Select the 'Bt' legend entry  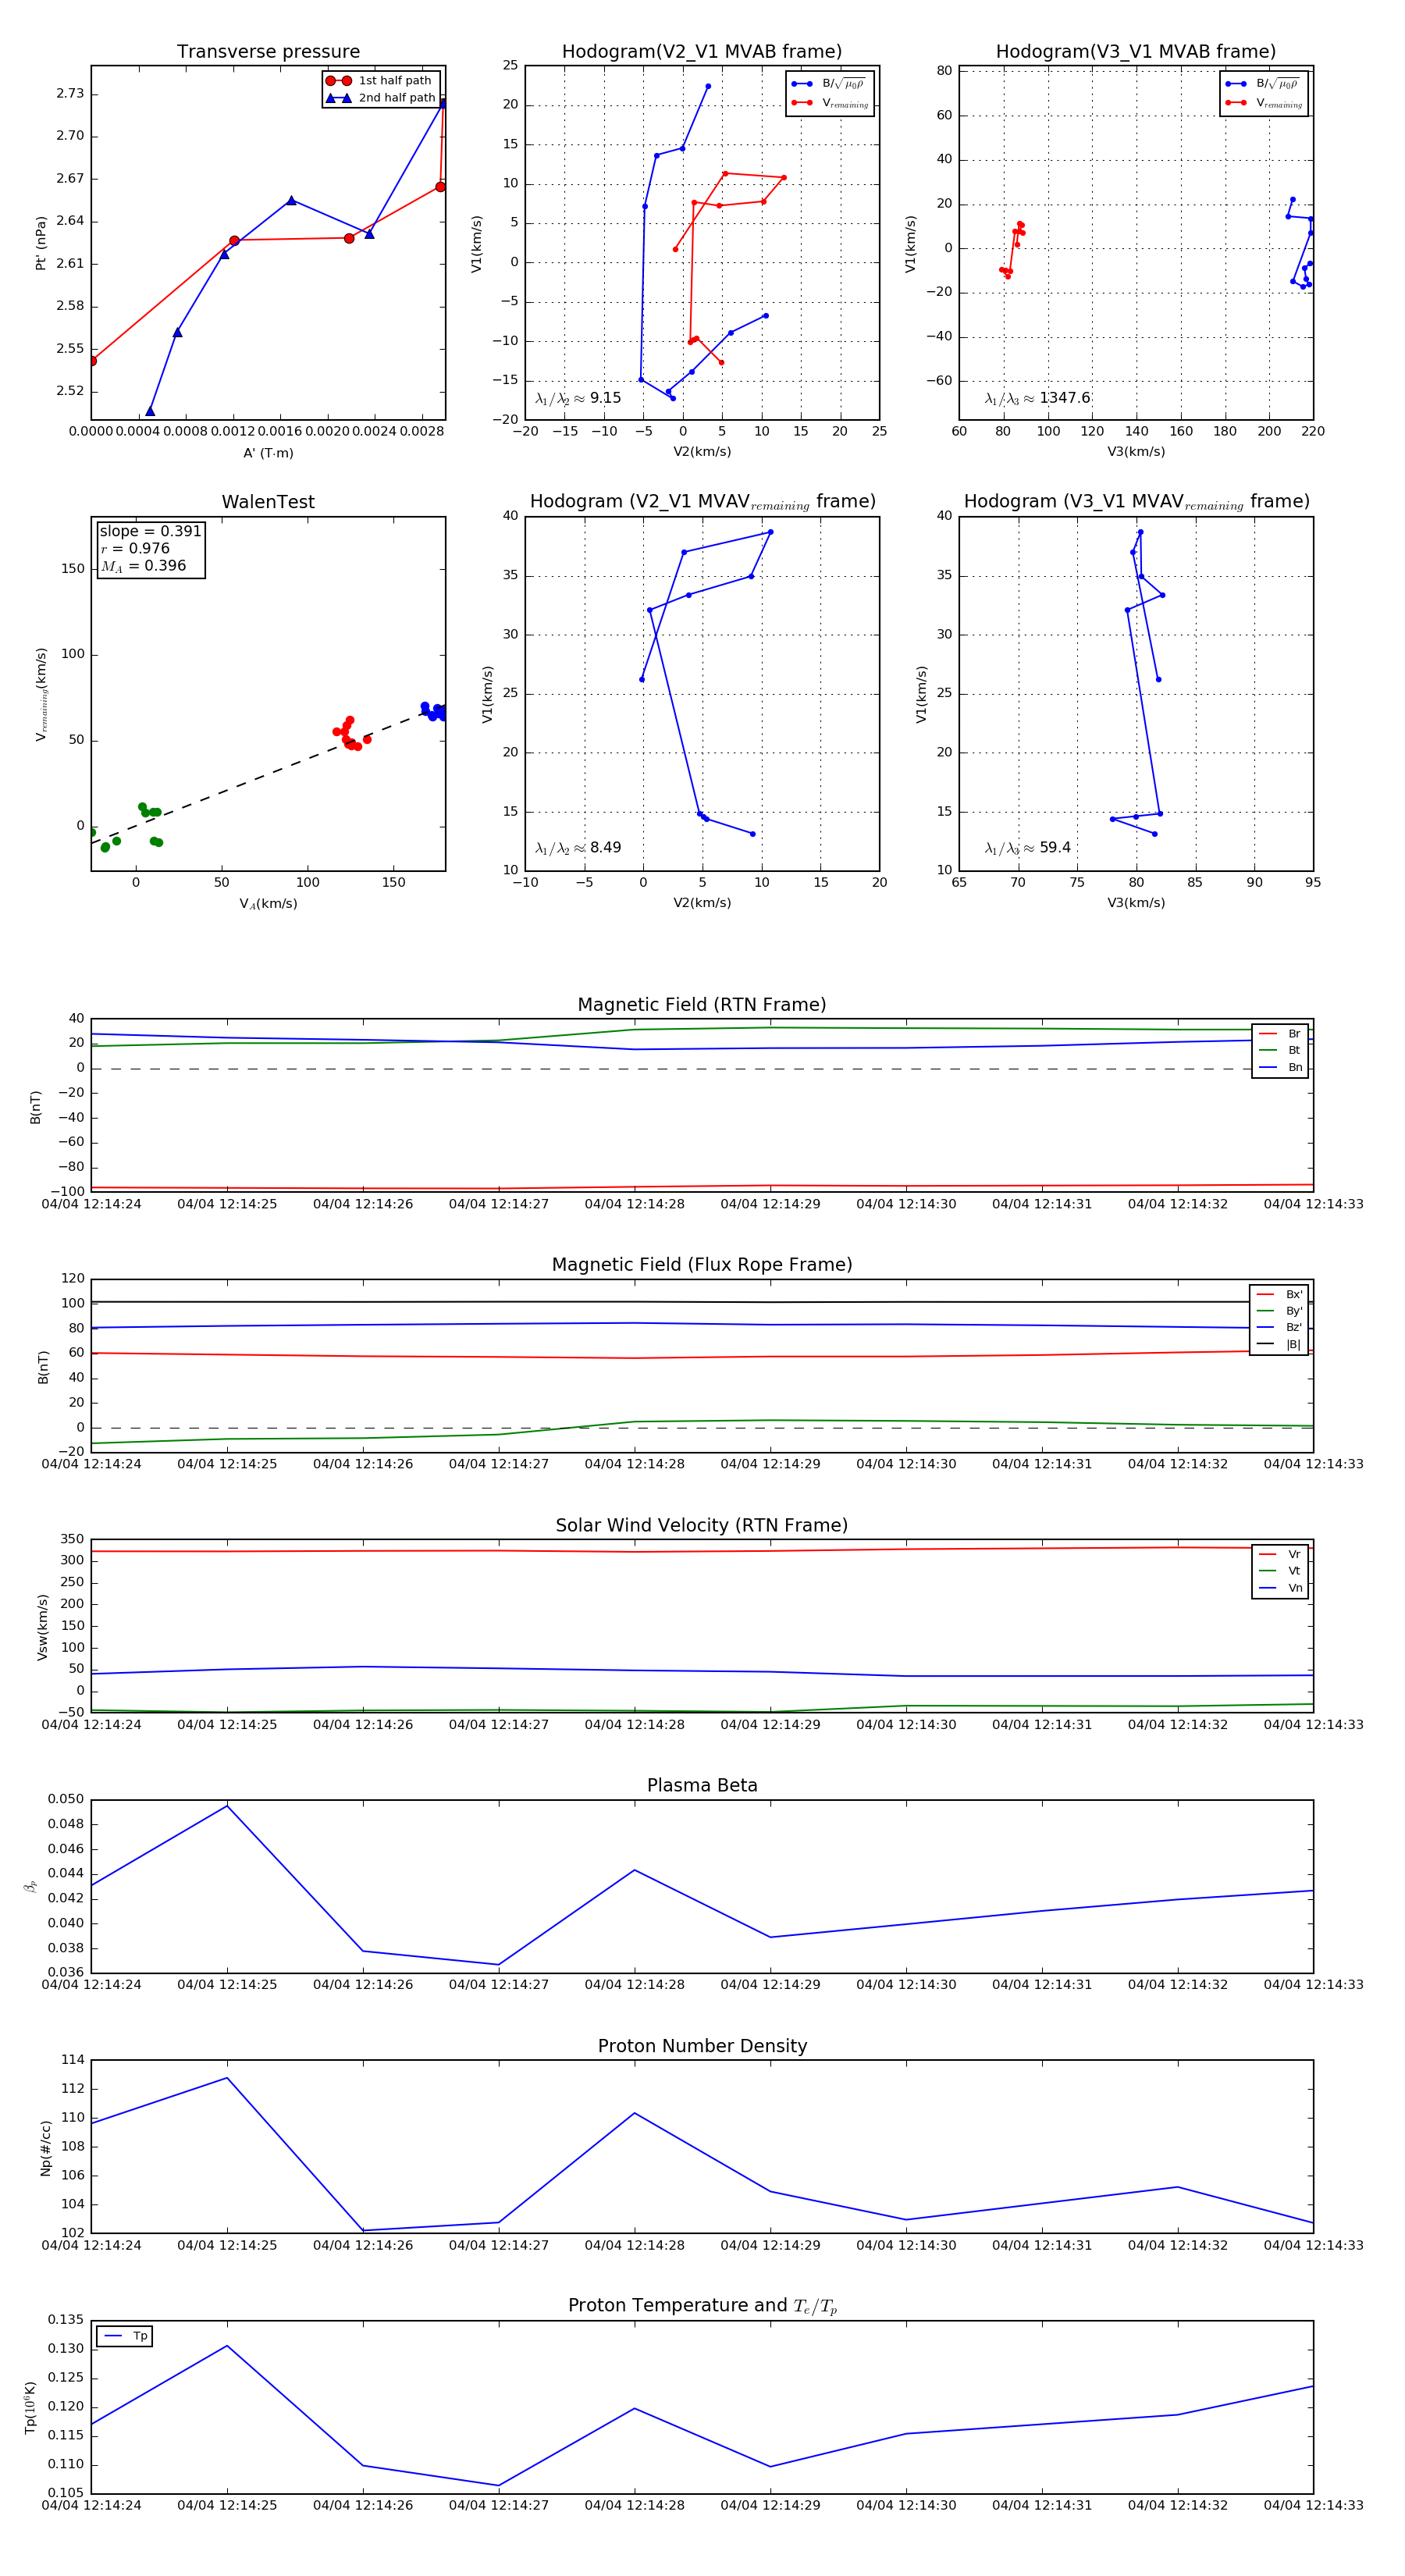tap(1280, 1050)
